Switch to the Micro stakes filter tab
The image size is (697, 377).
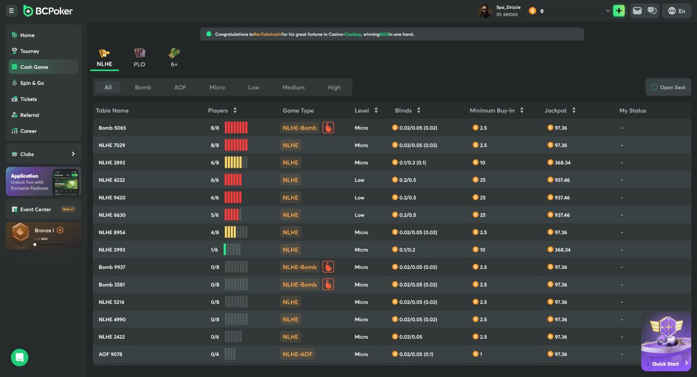tap(217, 87)
